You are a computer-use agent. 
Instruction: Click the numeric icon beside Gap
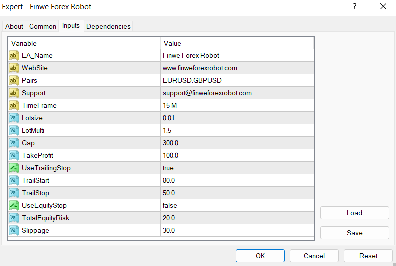pos(14,143)
